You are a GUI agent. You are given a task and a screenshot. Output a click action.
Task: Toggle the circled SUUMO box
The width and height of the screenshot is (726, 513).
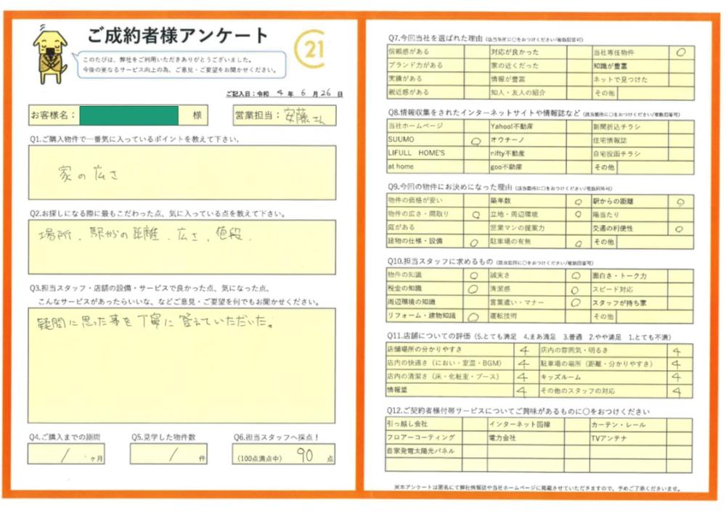[x=476, y=140]
